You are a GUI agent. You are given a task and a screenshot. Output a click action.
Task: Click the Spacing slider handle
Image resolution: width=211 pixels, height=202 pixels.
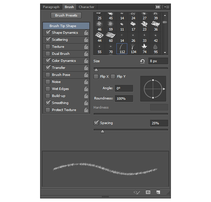(102, 132)
